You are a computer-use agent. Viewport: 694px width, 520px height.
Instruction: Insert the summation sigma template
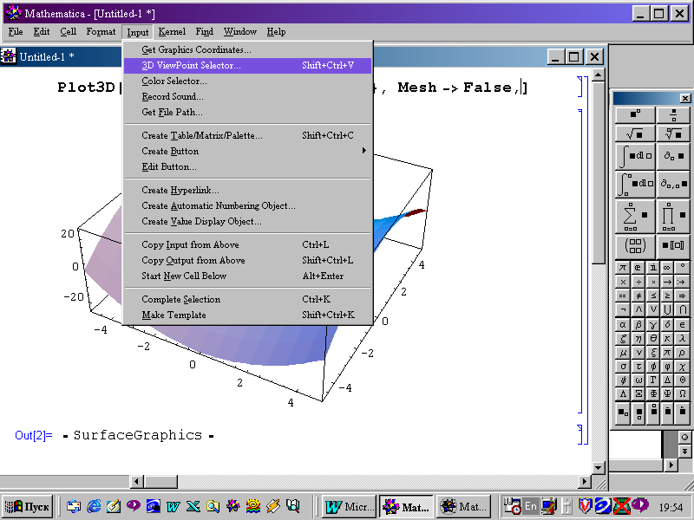click(x=635, y=216)
